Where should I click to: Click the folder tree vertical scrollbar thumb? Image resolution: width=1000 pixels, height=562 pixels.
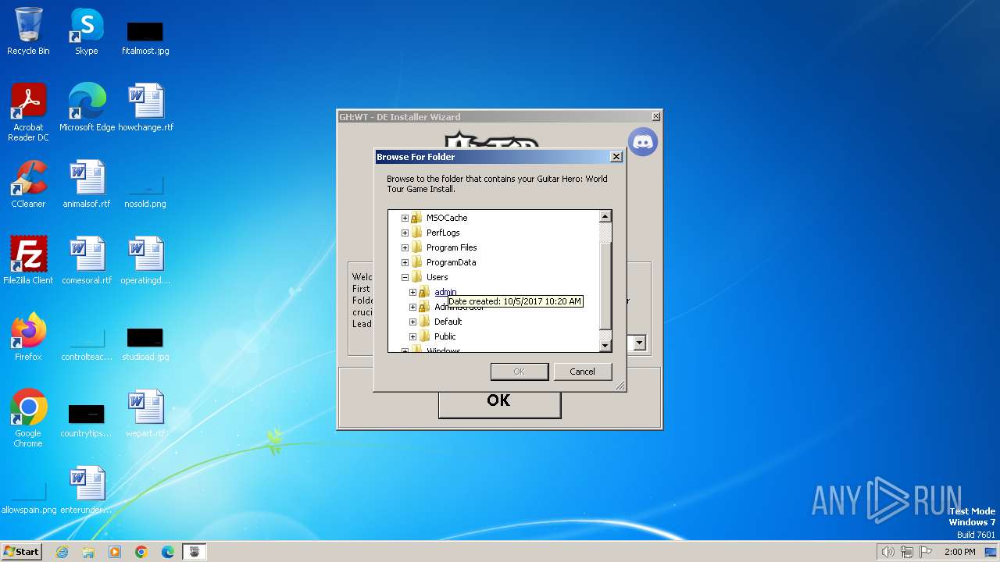(605, 285)
